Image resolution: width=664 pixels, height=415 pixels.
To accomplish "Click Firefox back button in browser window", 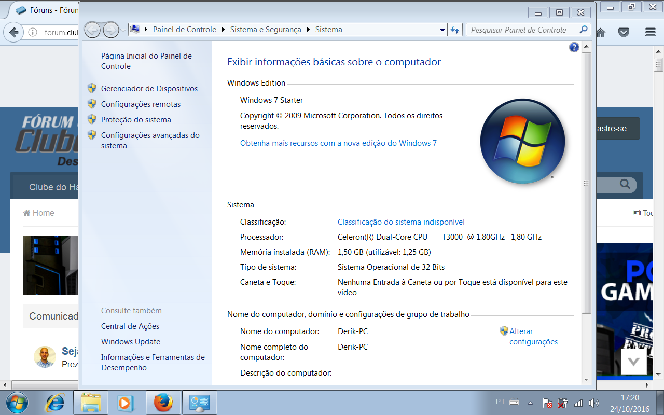I will tap(13, 32).
